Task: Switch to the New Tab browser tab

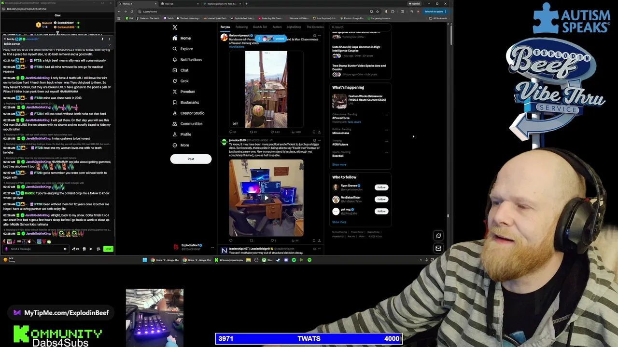Action: 180,4
